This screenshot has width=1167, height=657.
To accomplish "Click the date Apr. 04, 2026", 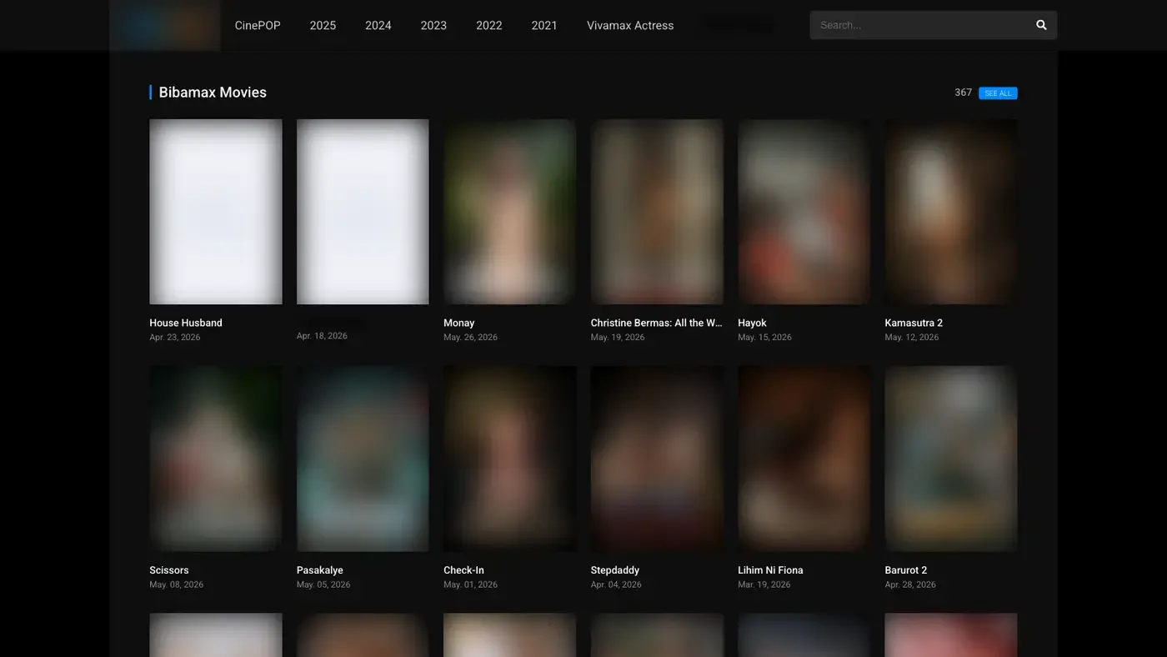I will click(x=616, y=584).
